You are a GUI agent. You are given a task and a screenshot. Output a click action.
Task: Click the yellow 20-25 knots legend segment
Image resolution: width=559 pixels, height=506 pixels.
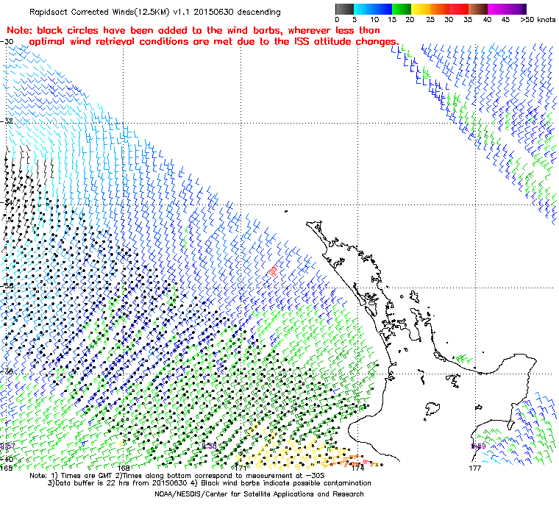tap(421, 9)
